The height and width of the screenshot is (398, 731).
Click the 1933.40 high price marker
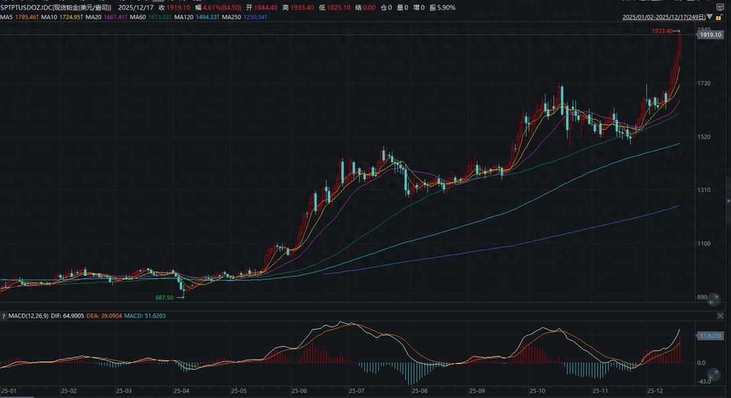pyautogui.click(x=661, y=31)
